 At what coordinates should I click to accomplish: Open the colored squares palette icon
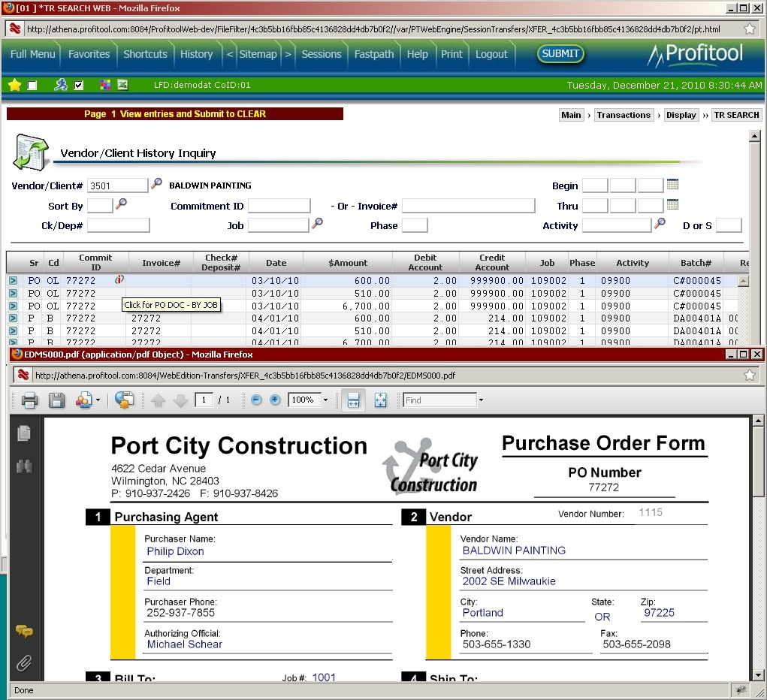click(105, 85)
